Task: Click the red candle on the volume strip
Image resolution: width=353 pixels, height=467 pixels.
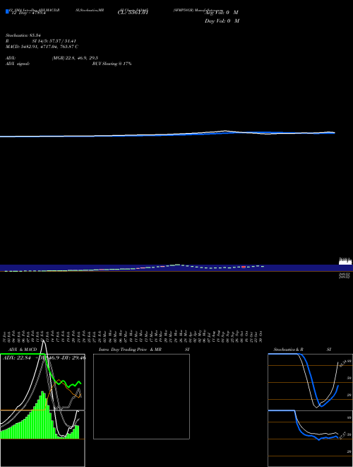Action: [x=244, y=267]
